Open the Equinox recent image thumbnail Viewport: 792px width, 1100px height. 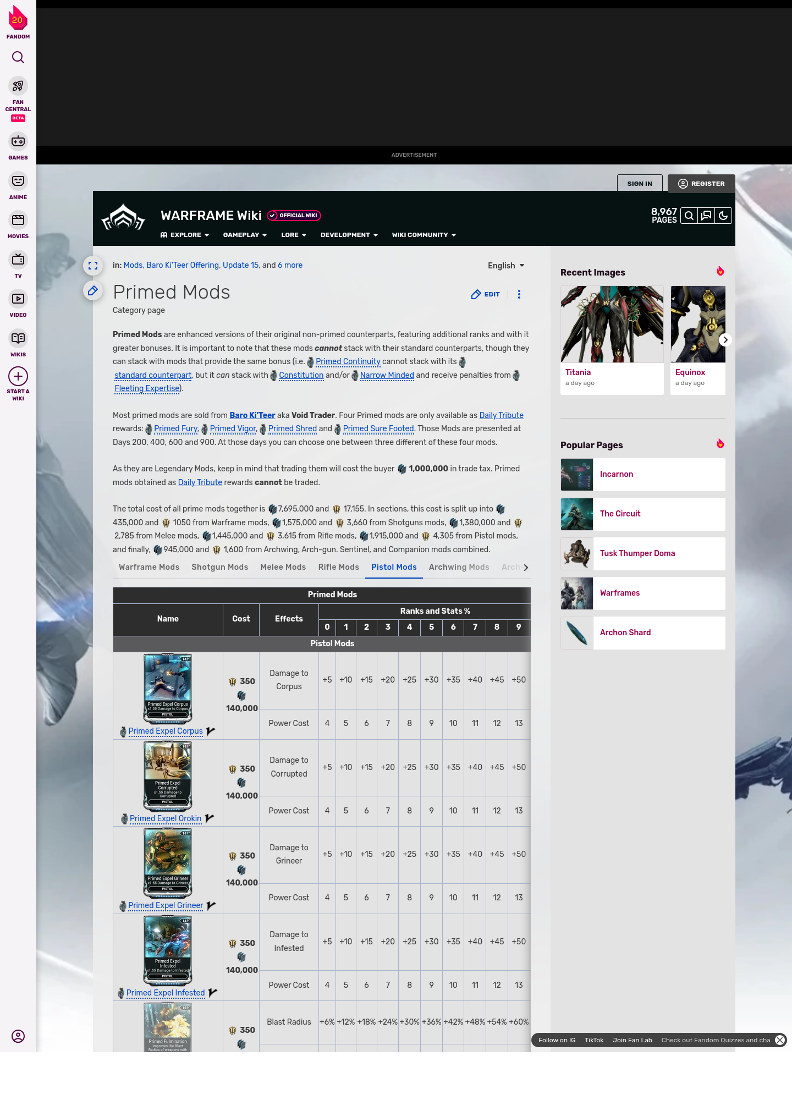pos(698,324)
